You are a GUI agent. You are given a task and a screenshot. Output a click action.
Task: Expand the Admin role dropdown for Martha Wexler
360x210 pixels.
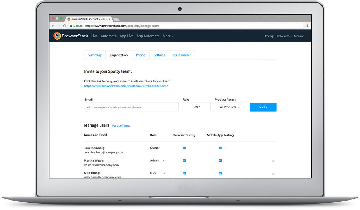[164, 161]
